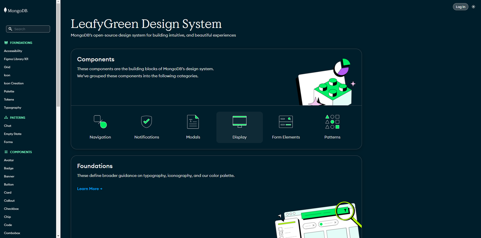Go to Checkbox component page
The width and height of the screenshot is (481, 238).
pos(11,209)
